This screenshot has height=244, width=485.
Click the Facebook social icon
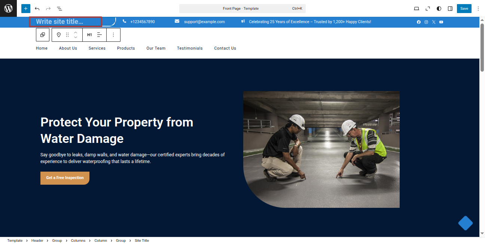(x=419, y=22)
